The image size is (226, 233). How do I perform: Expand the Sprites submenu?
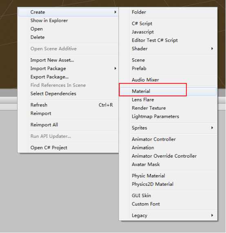[x=168, y=128]
